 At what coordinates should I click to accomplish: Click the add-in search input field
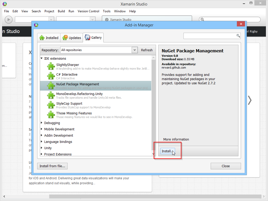pos(210,36)
